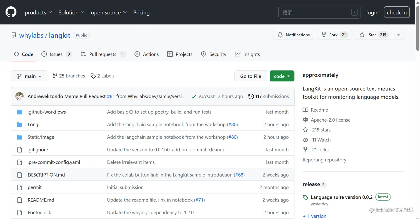Click the fork icon in Fork button
This screenshot has width=420, height=219.
[x=324, y=35]
